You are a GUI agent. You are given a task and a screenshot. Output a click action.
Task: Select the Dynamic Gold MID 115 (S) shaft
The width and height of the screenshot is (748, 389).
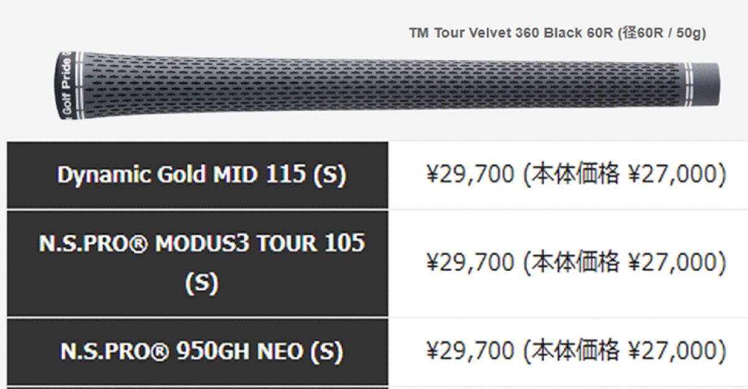[x=201, y=176]
